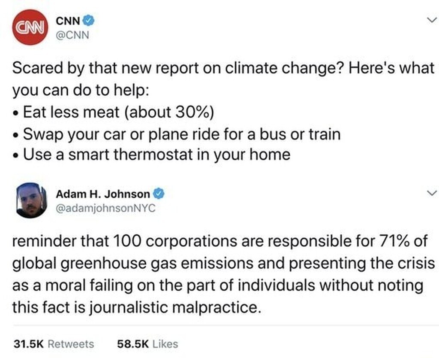Select the 'Swap your car or plane ride' bullet
The width and height of the screenshot is (439, 358).
(176, 134)
